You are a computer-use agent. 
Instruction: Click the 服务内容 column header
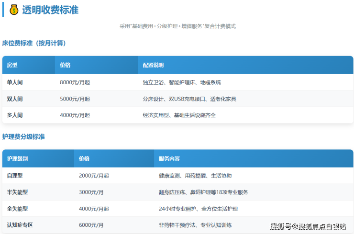(x=169, y=158)
